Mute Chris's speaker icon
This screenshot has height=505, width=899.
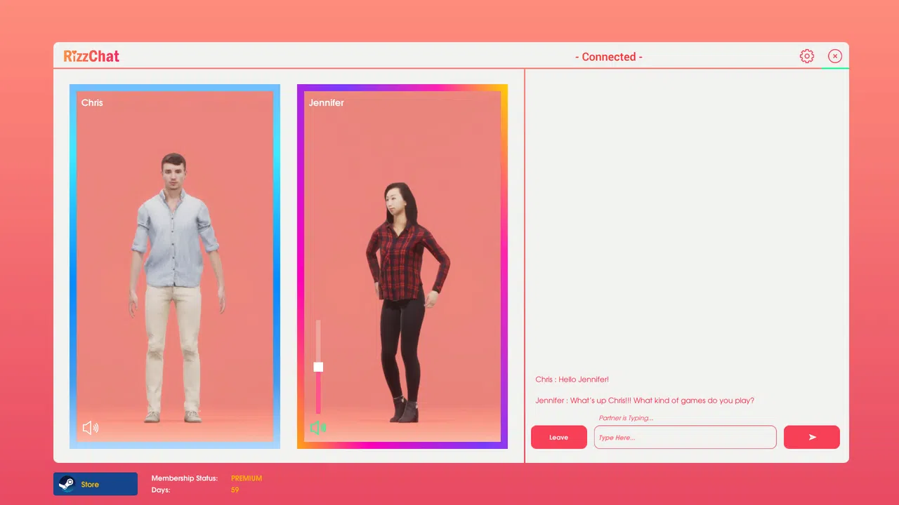pos(91,428)
